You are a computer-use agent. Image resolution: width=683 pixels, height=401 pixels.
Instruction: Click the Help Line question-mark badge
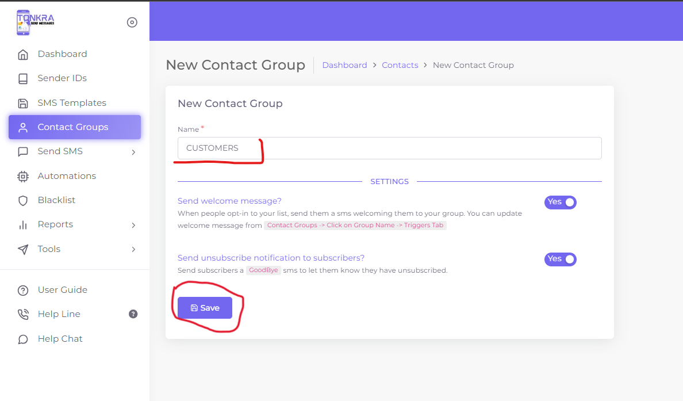coord(133,314)
